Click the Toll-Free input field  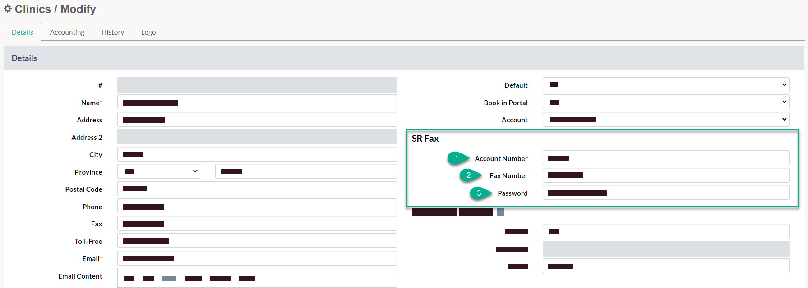pos(257,241)
